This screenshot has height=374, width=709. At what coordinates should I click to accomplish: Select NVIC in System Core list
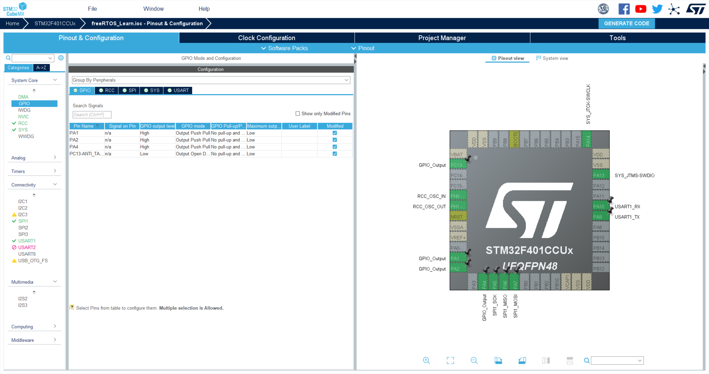click(24, 117)
